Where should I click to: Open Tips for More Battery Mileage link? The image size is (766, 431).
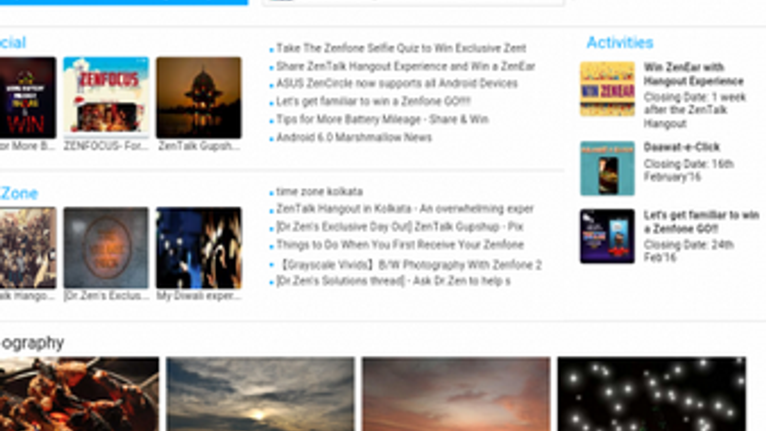coord(382,119)
